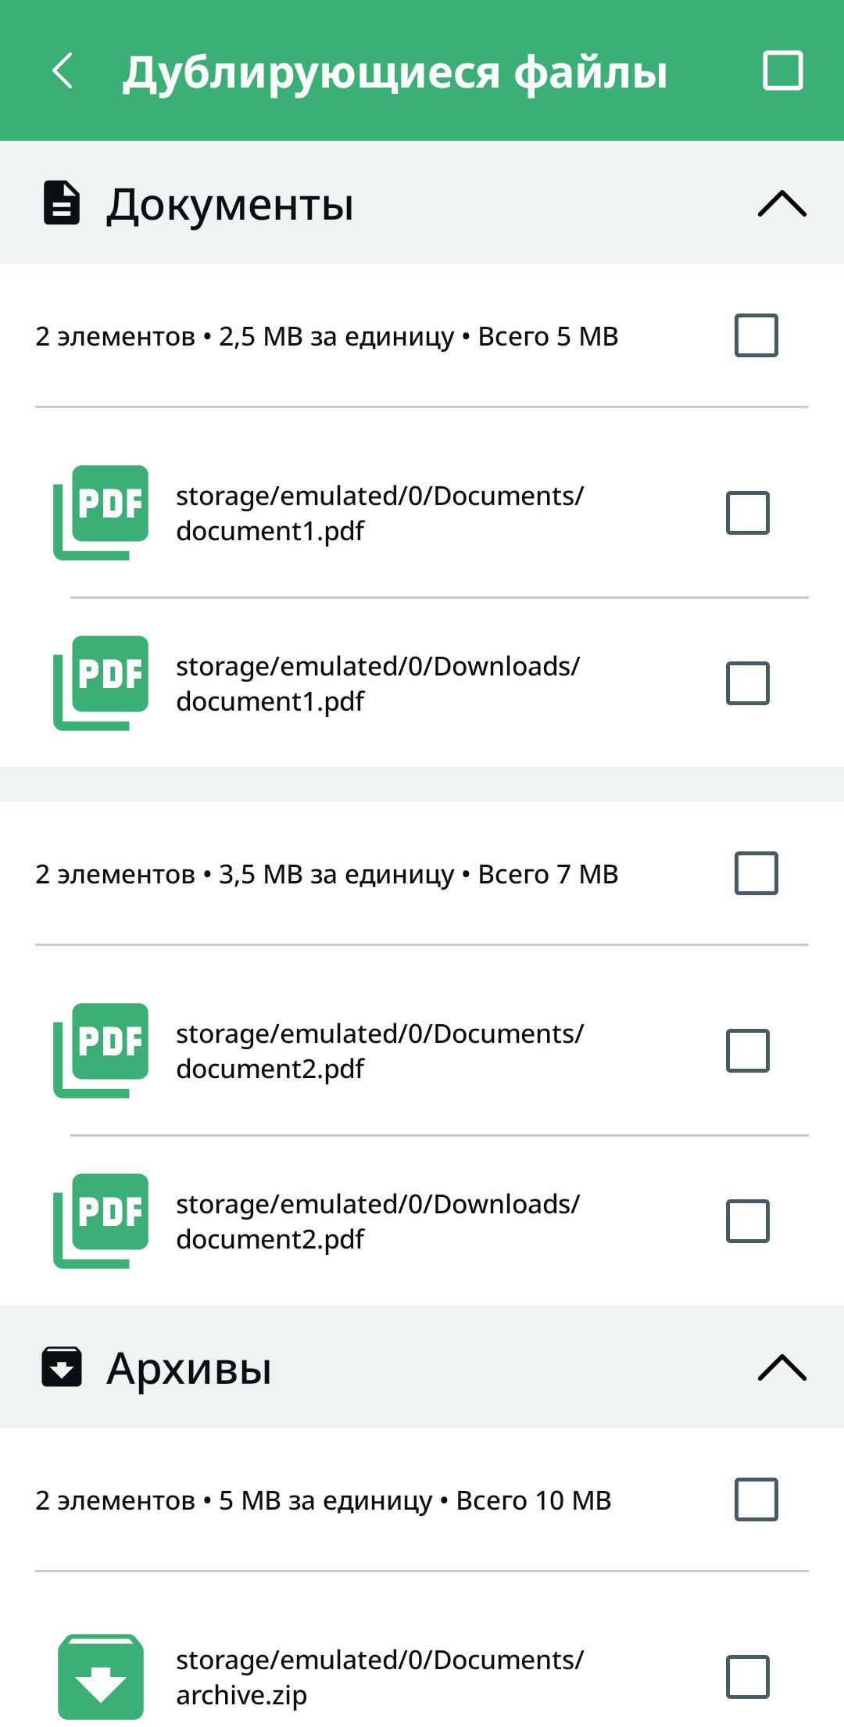Open Documents/document2.pdf path entry
The image size is (844, 1727).
click(x=380, y=1051)
